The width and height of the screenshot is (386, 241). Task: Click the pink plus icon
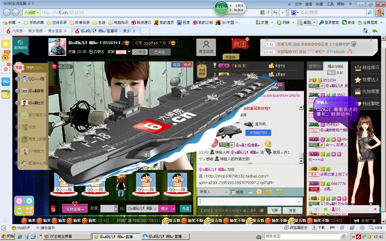click(375, 209)
